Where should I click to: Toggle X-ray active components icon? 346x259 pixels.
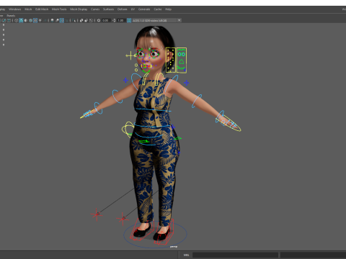(86, 20)
